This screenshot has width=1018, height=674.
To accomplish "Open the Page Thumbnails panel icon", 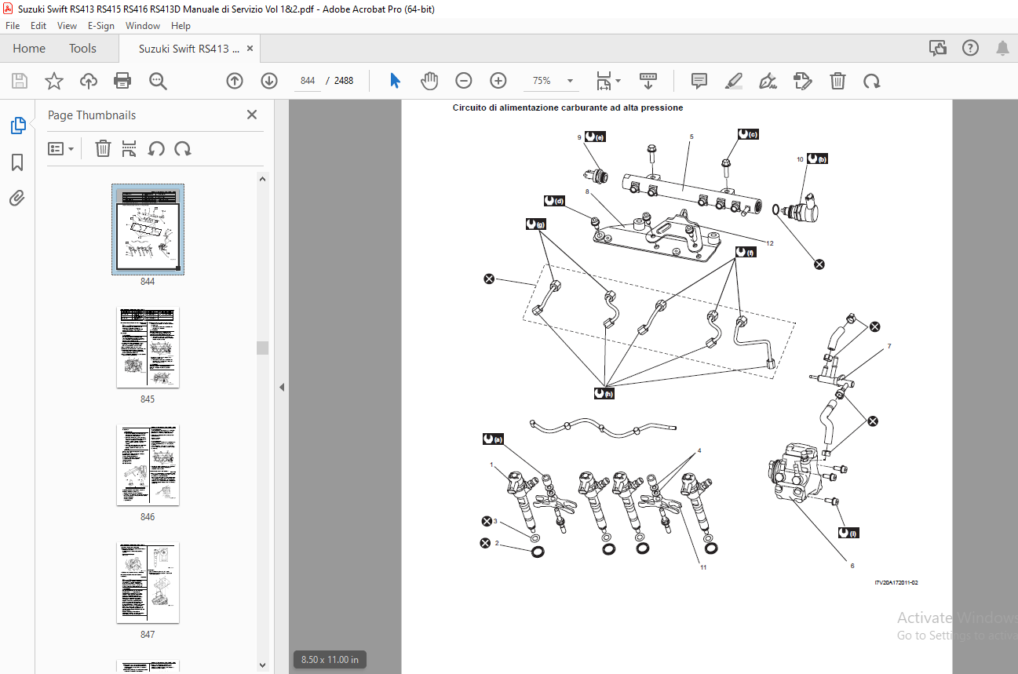I will (17, 126).
